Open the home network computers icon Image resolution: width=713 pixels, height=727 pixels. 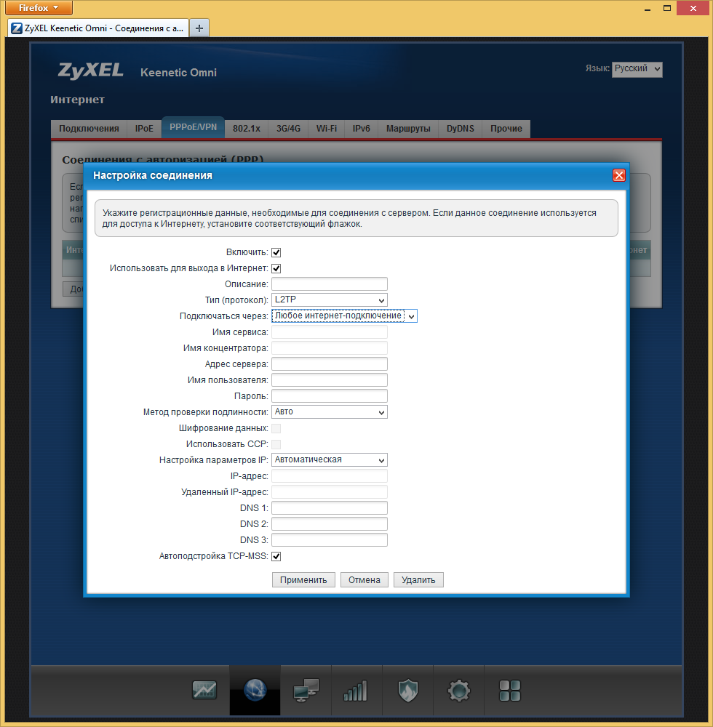click(306, 690)
